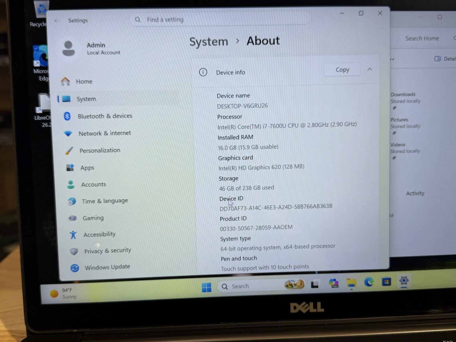This screenshot has height=342, width=456.
Task: Click the Apps icon in sidebar
Action: [70, 168]
